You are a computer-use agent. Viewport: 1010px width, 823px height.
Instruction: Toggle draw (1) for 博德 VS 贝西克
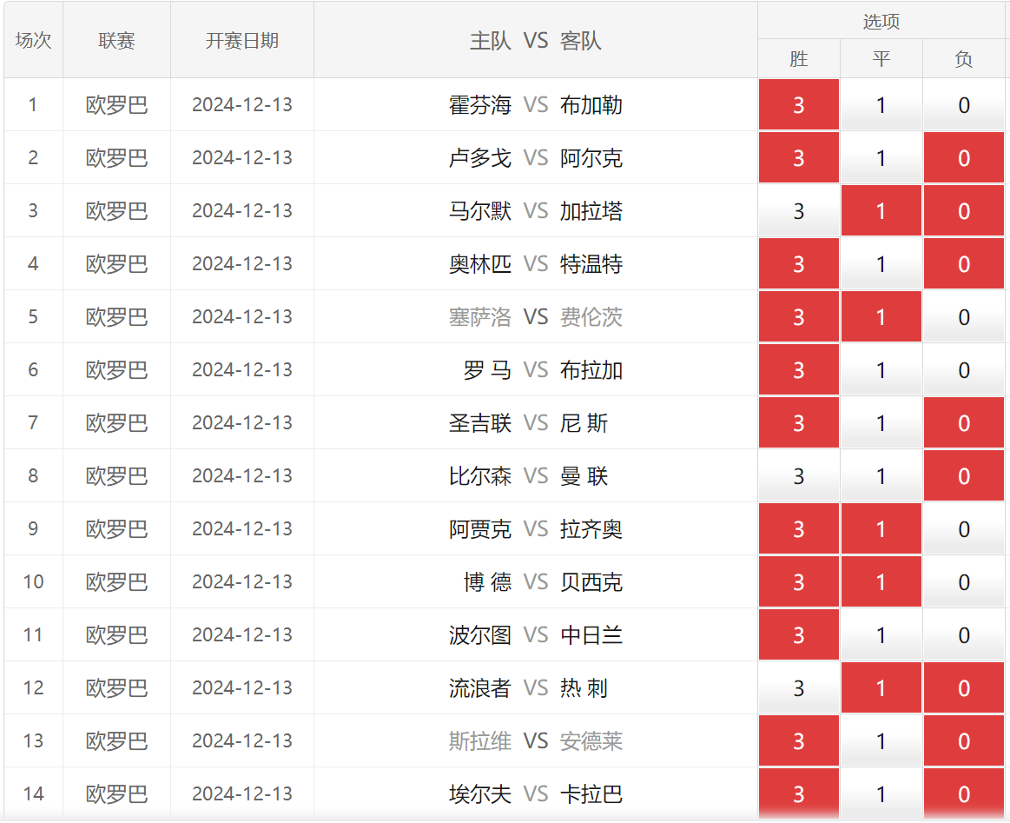(x=881, y=582)
